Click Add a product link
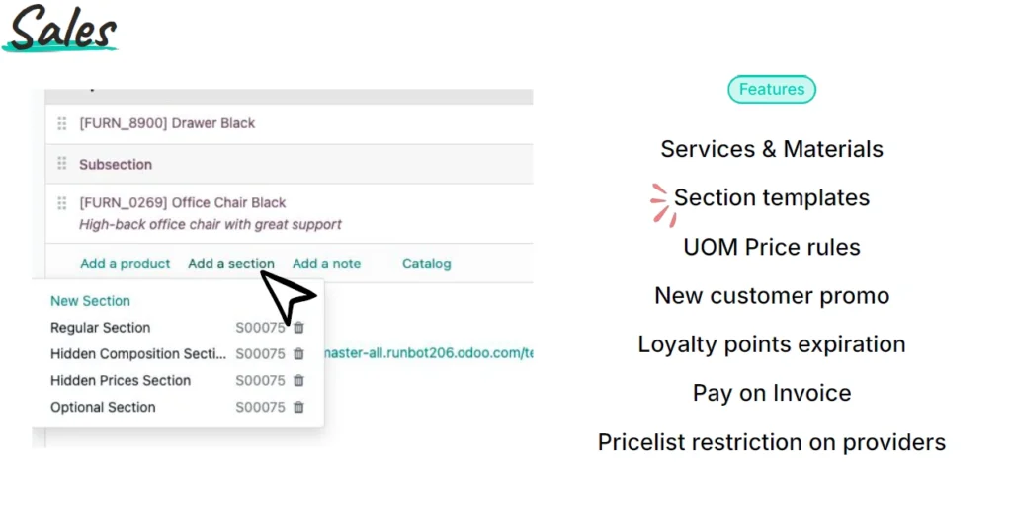The width and height of the screenshot is (1012, 529). click(x=126, y=264)
